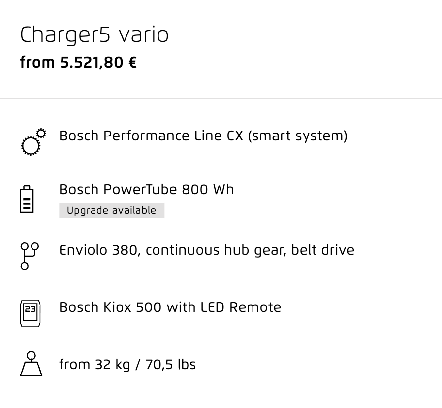Click the 70,5 lbs weight value
442x408 pixels.
pos(170,364)
